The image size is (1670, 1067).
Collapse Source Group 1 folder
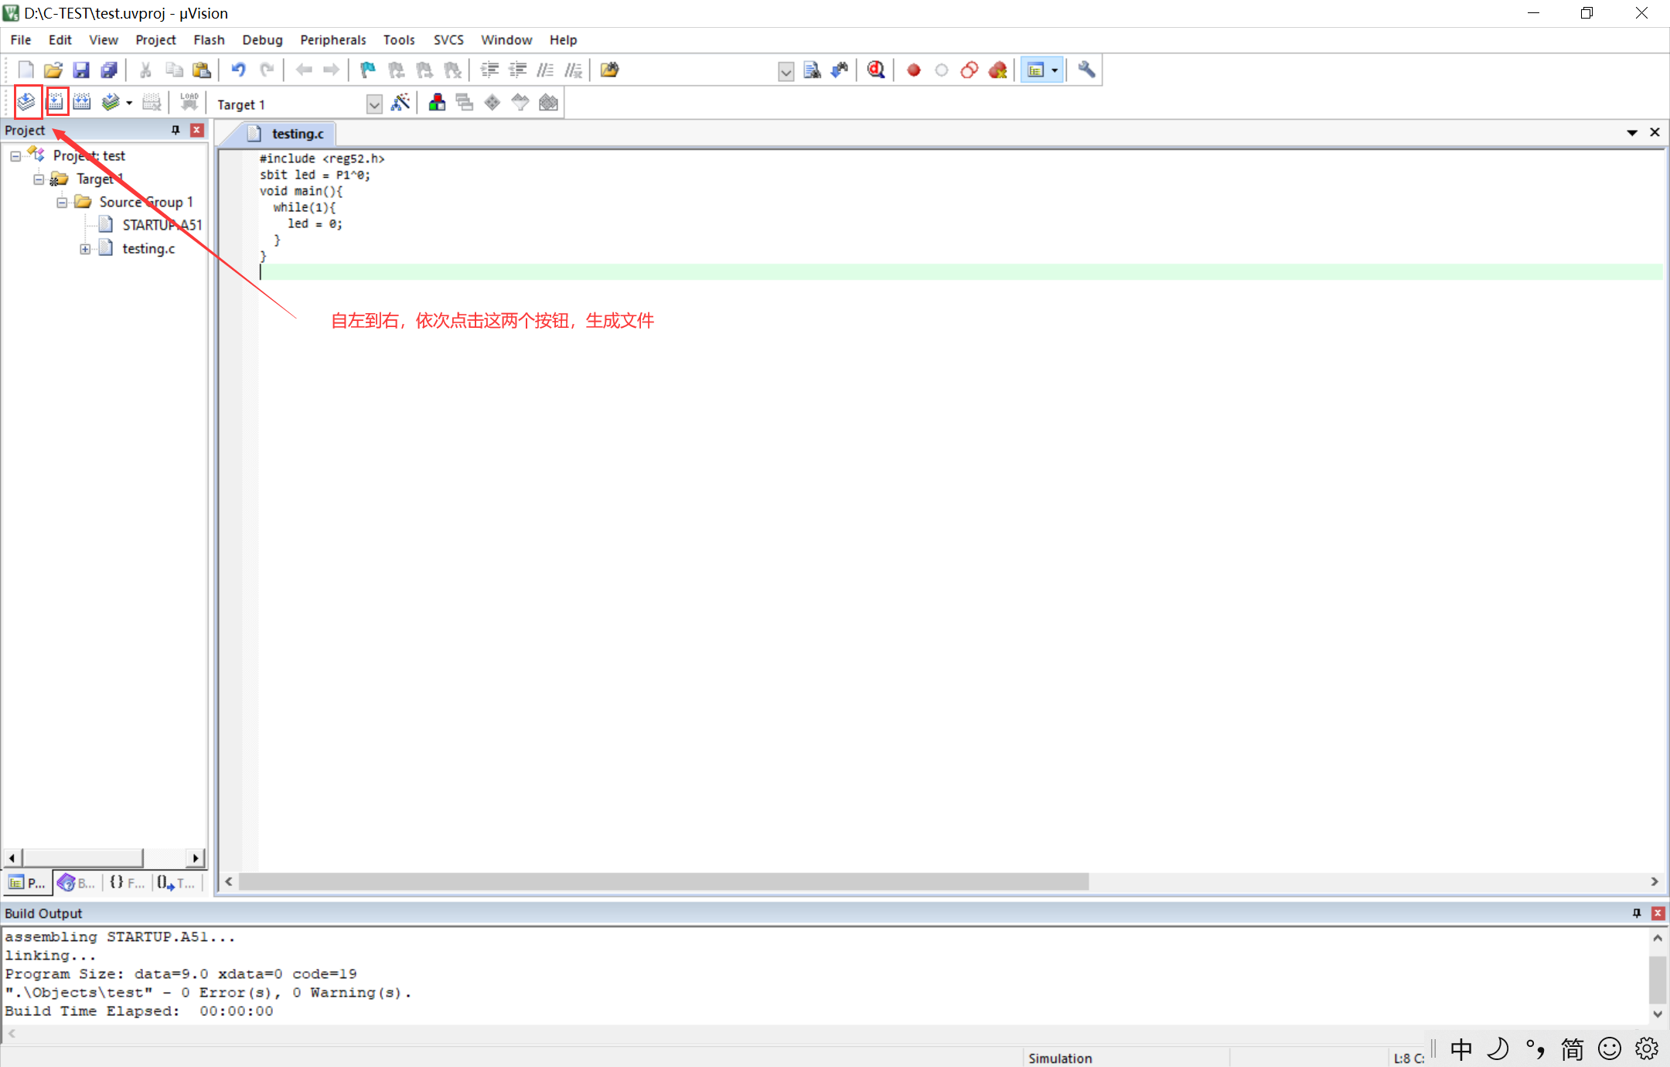(x=62, y=203)
